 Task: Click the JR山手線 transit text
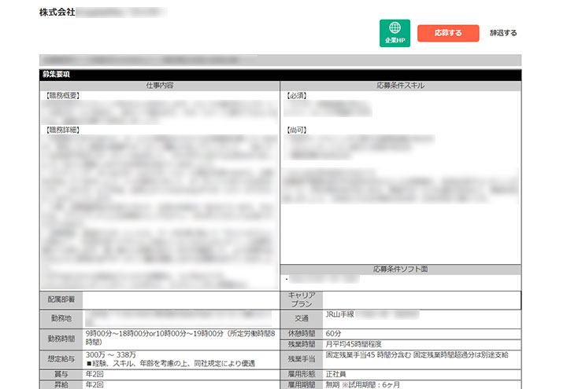click(340, 314)
